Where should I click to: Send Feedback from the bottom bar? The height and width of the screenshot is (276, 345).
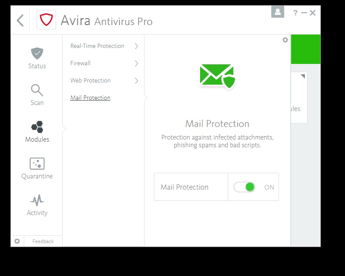(43, 241)
